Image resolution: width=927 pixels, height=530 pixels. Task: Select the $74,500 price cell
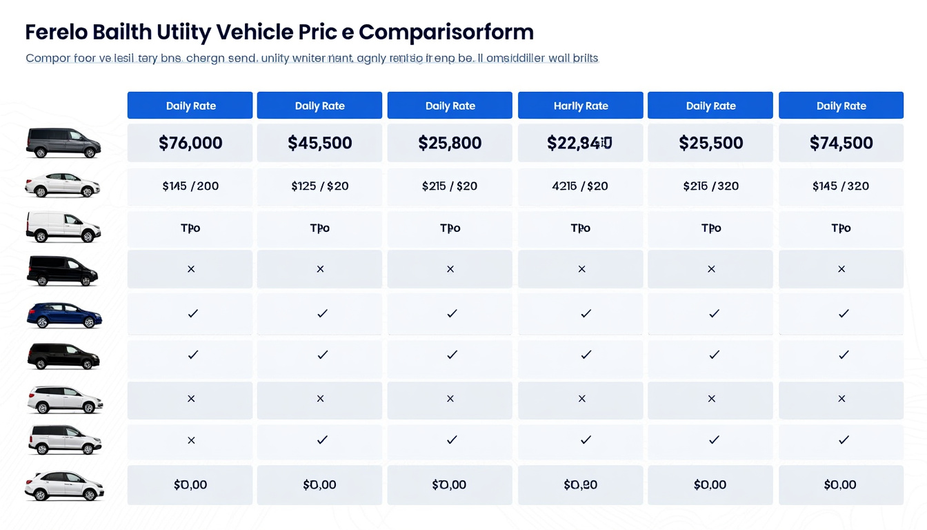(841, 143)
